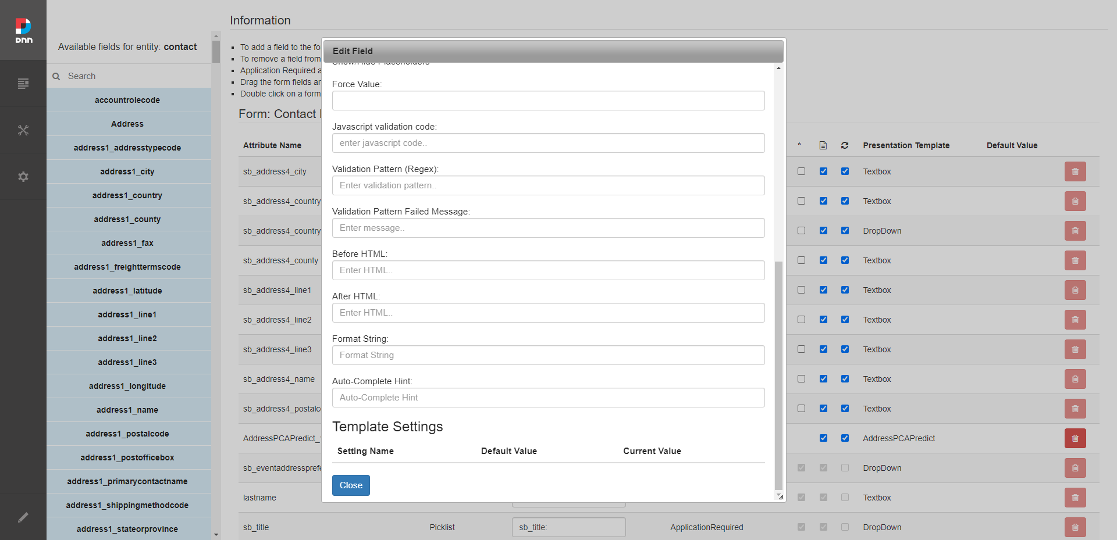Click the trash icon for lastname row
This screenshot has width=1117, height=540.
click(1075, 498)
